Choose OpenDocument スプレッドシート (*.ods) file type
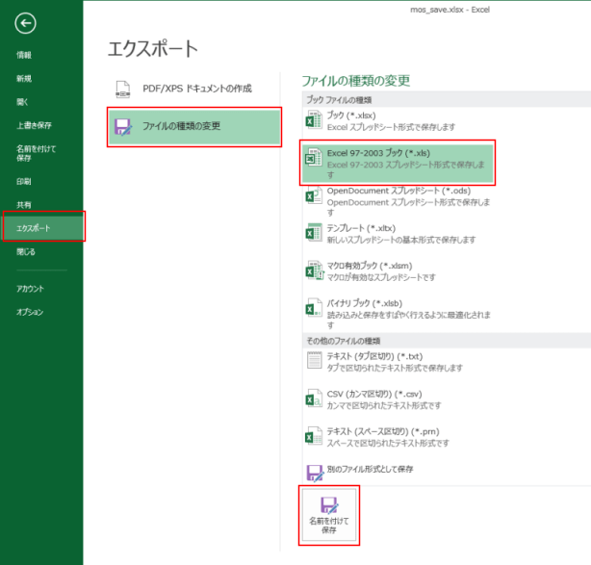This screenshot has height=565, width=591. 398,201
